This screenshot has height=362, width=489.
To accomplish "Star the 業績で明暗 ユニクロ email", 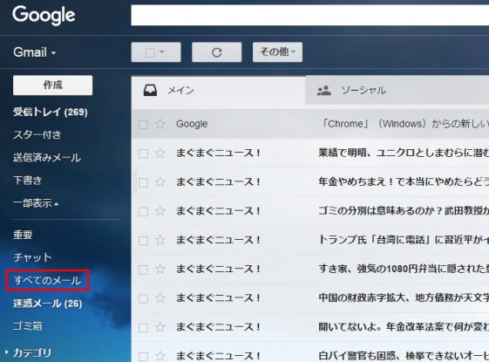I will pyautogui.click(x=160, y=153).
